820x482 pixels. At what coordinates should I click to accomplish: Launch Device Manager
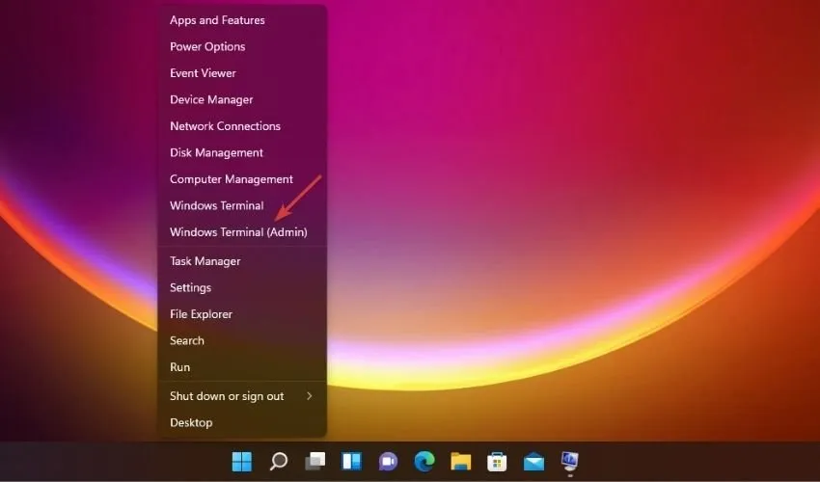[211, 99]
